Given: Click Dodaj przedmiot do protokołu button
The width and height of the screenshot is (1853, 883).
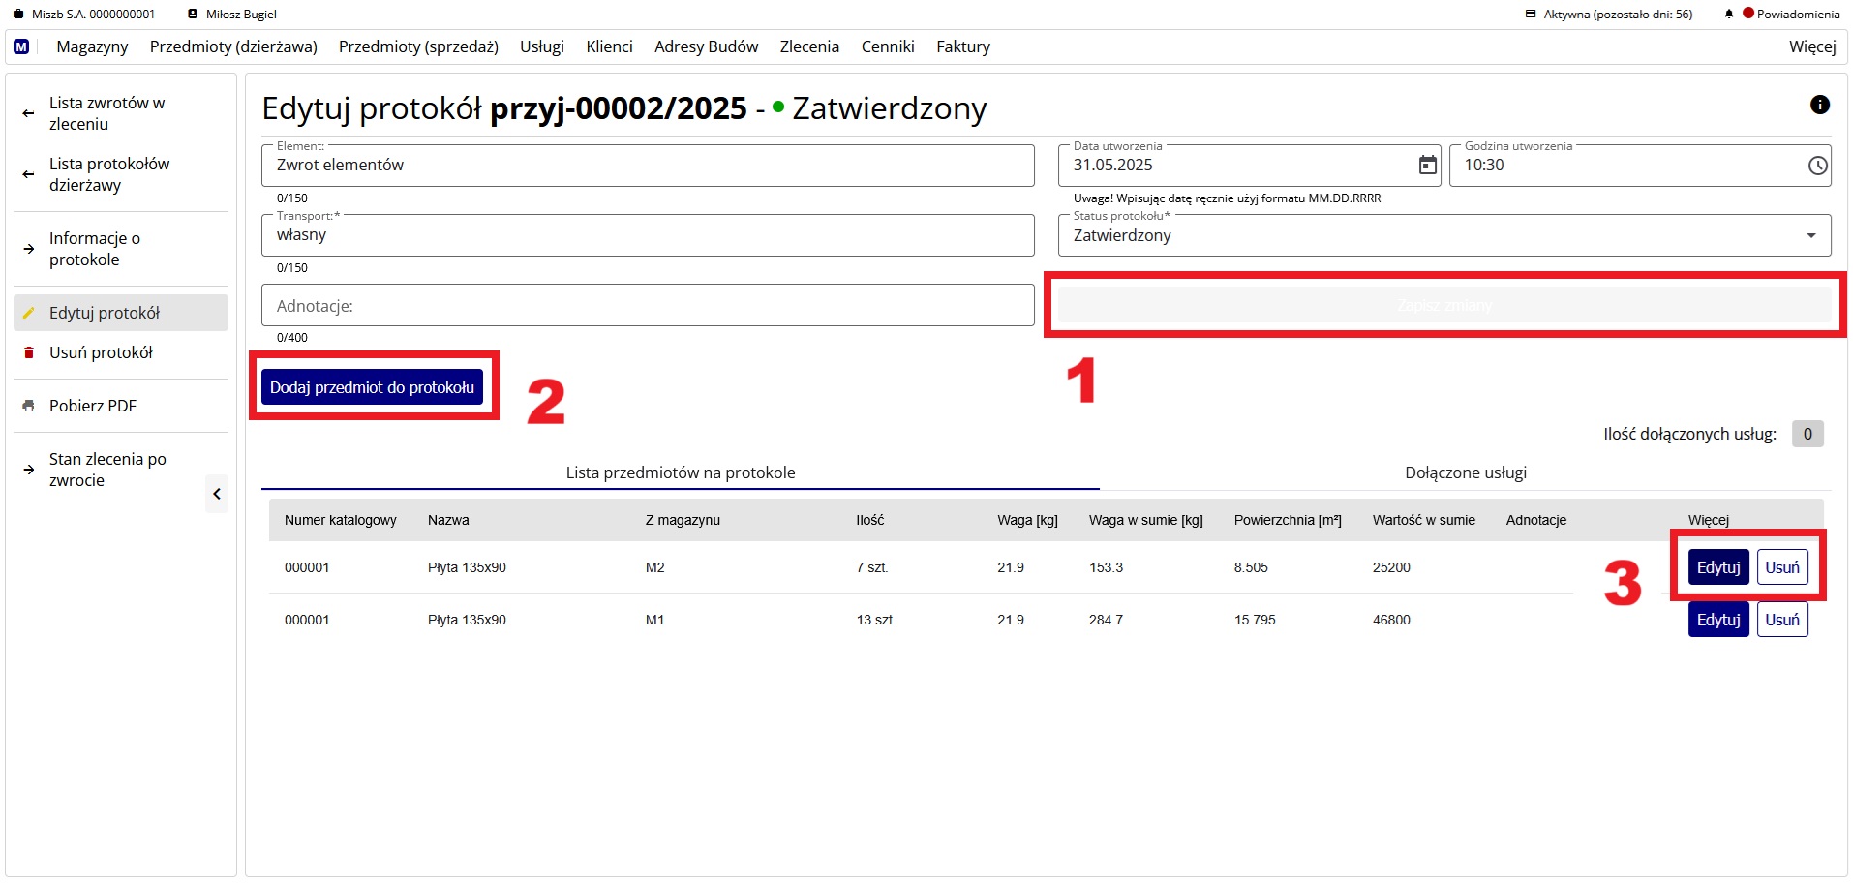Looking at the screenshot, I should (x=372, y=387).
